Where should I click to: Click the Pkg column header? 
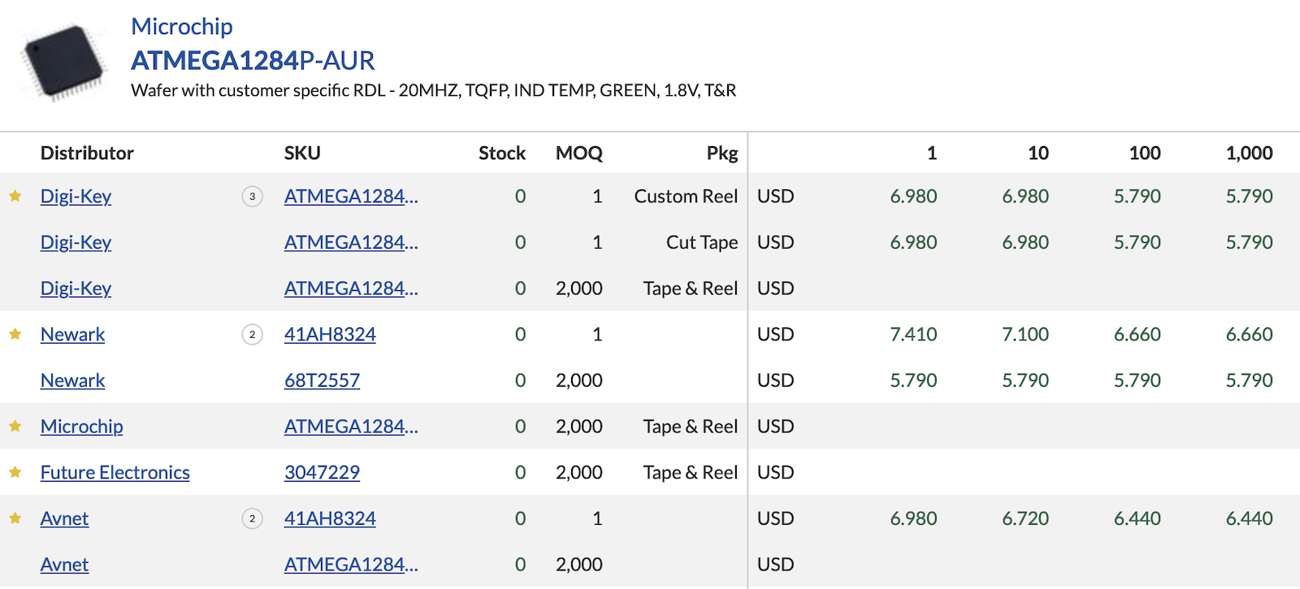click(722, 153)
